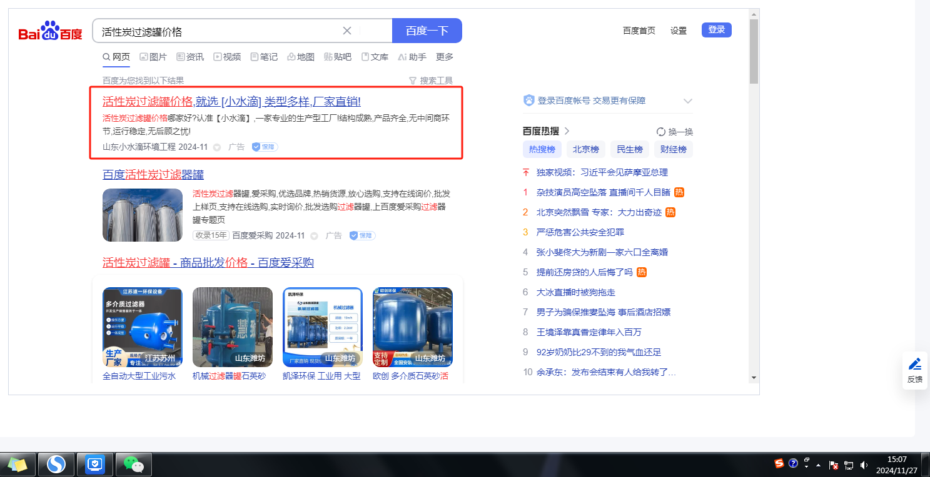Screen dimensions: 930x477
Task: Click the 保障 shield badge beside 百度爱采购 2024-11
Action: (362, 235)
